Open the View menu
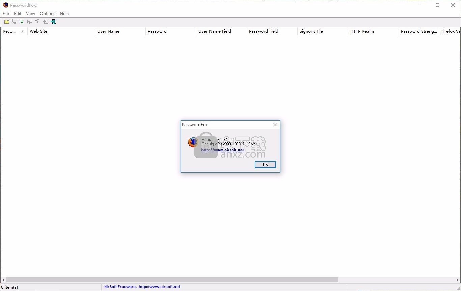The width and height of the screenshot is (461, 291). (x=30, y=14)
